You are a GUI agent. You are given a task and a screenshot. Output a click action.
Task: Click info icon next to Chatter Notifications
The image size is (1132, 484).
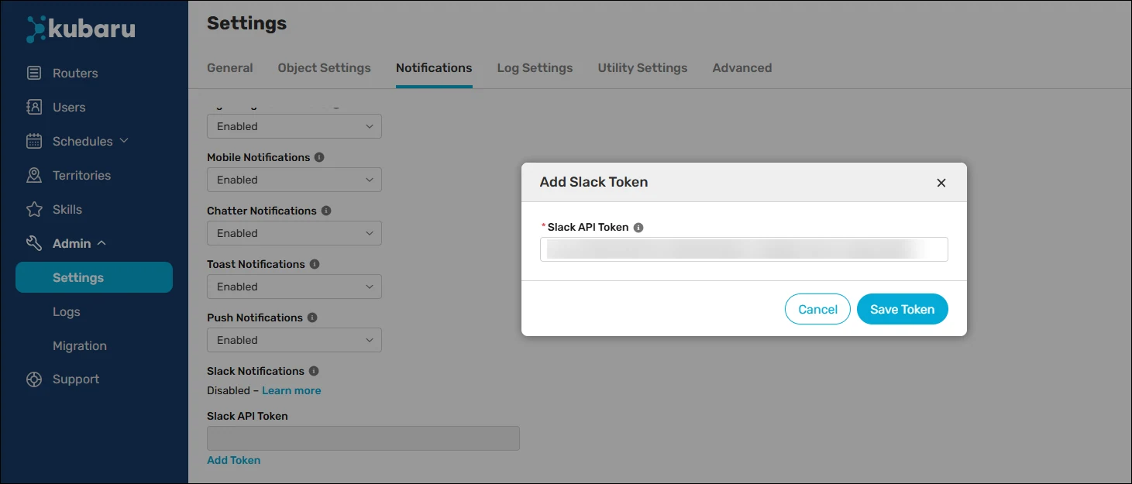[x=326, y=211]
